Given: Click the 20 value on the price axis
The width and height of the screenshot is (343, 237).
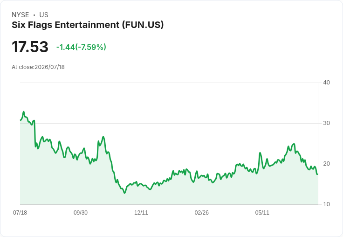Looking at the screenshot, I should coord(326,164).
